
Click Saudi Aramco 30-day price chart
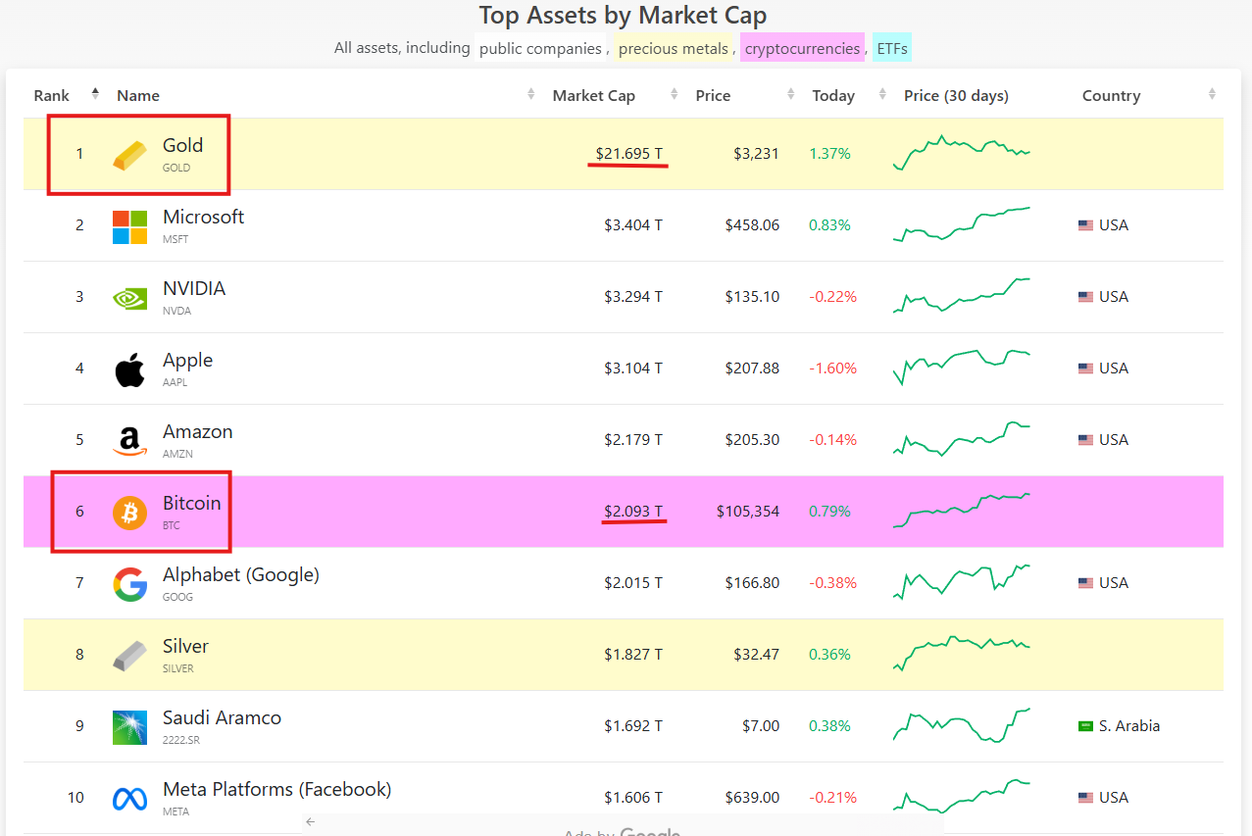coord(962,725)
